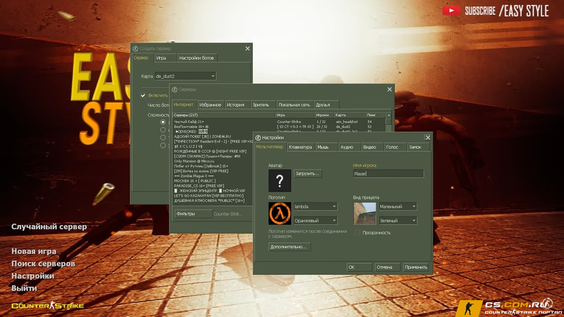Click the Half-Life icon in Настройки title bar
Image resolution: width=564 pixels, height=317 pixels.
pos(258,138)
